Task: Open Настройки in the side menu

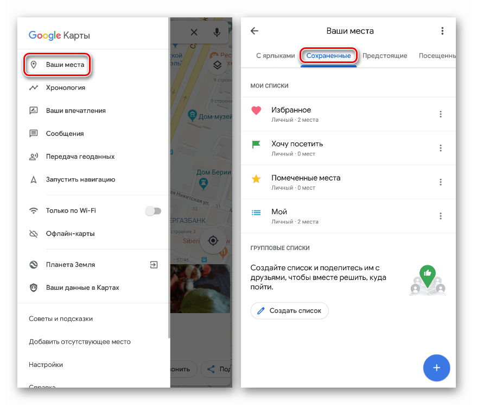Action: pos(46,365)
